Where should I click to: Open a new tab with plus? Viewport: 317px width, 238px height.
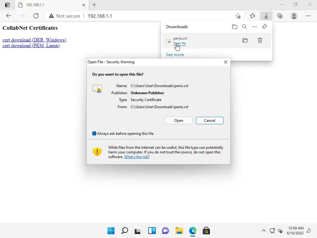(x=94, y=5)
